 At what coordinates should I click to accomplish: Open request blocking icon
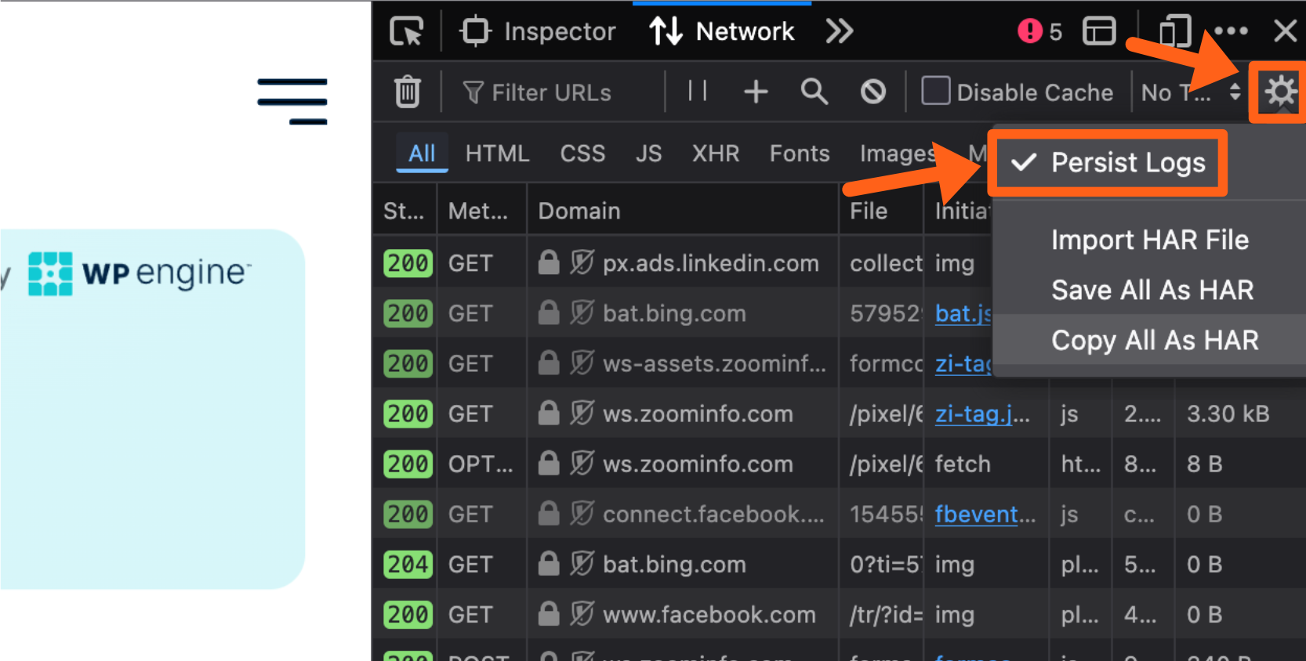(872, 92)
